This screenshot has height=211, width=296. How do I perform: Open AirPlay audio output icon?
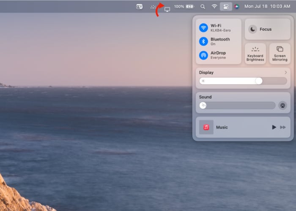[282, 105]
